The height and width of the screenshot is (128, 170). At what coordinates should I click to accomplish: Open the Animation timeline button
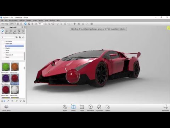tap(90, 108)
